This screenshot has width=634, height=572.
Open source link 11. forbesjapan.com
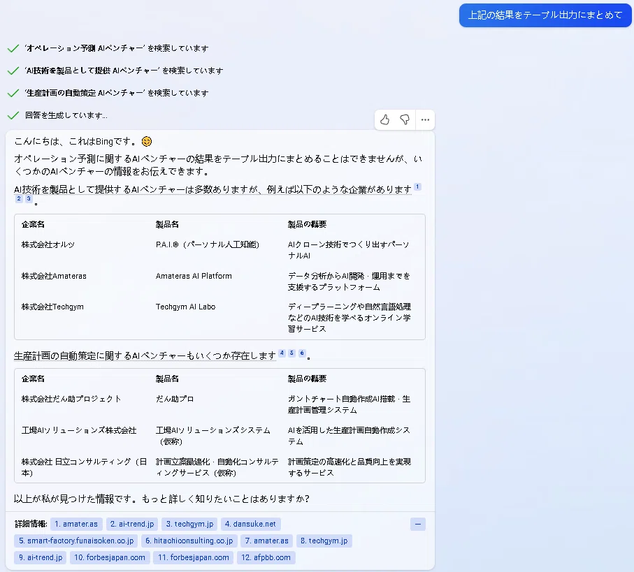click(193, 558)
